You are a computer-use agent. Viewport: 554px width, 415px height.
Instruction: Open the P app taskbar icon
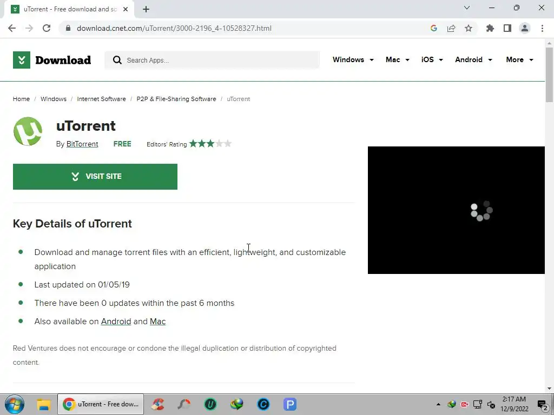290,404
